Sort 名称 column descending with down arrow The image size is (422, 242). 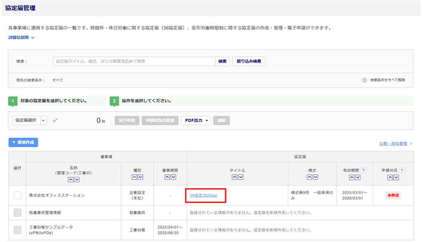point(77,180)
